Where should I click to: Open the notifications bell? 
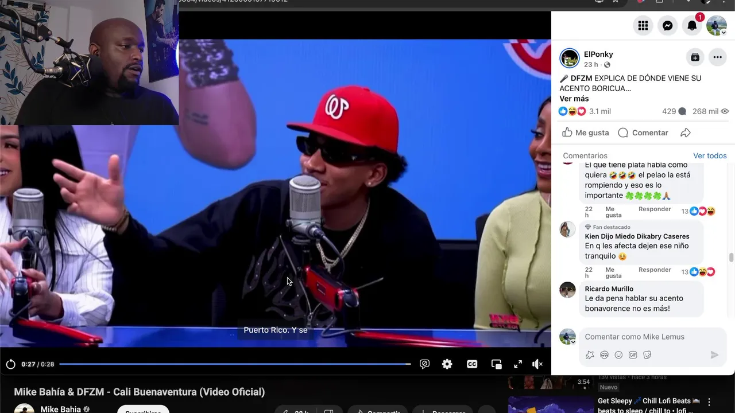[x=692, y=25]
